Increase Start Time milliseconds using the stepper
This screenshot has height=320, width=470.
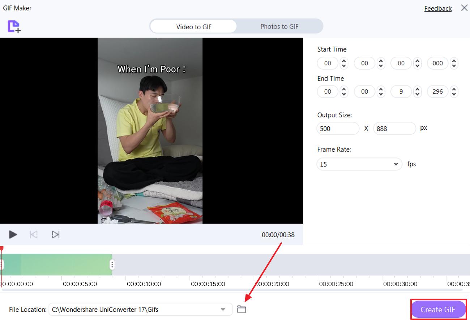(x=454, y=61)
